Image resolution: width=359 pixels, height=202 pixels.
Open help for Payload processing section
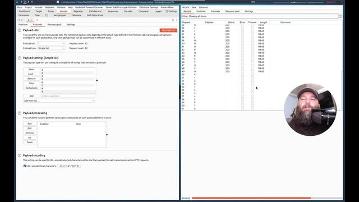click(x=20, y=113)
